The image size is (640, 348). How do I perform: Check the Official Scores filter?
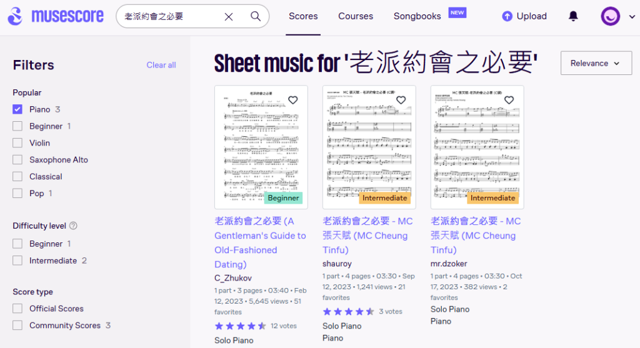point(17,309)
